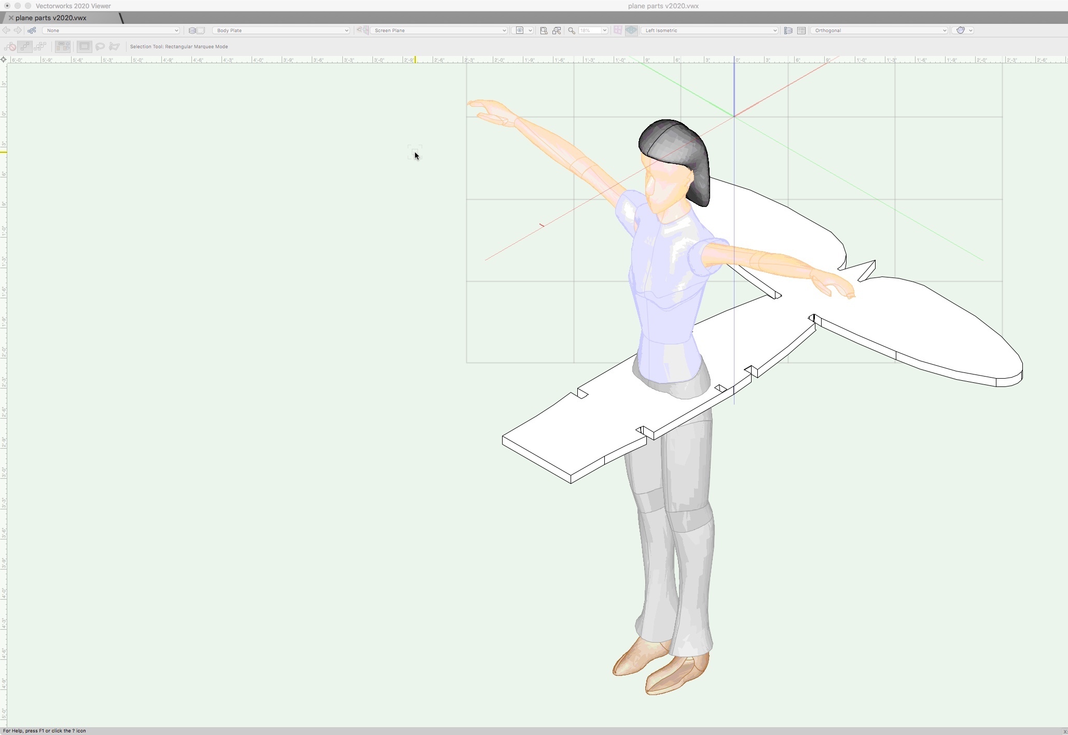Select the plane parts v2020.vwx tab

tap(51, 18)
